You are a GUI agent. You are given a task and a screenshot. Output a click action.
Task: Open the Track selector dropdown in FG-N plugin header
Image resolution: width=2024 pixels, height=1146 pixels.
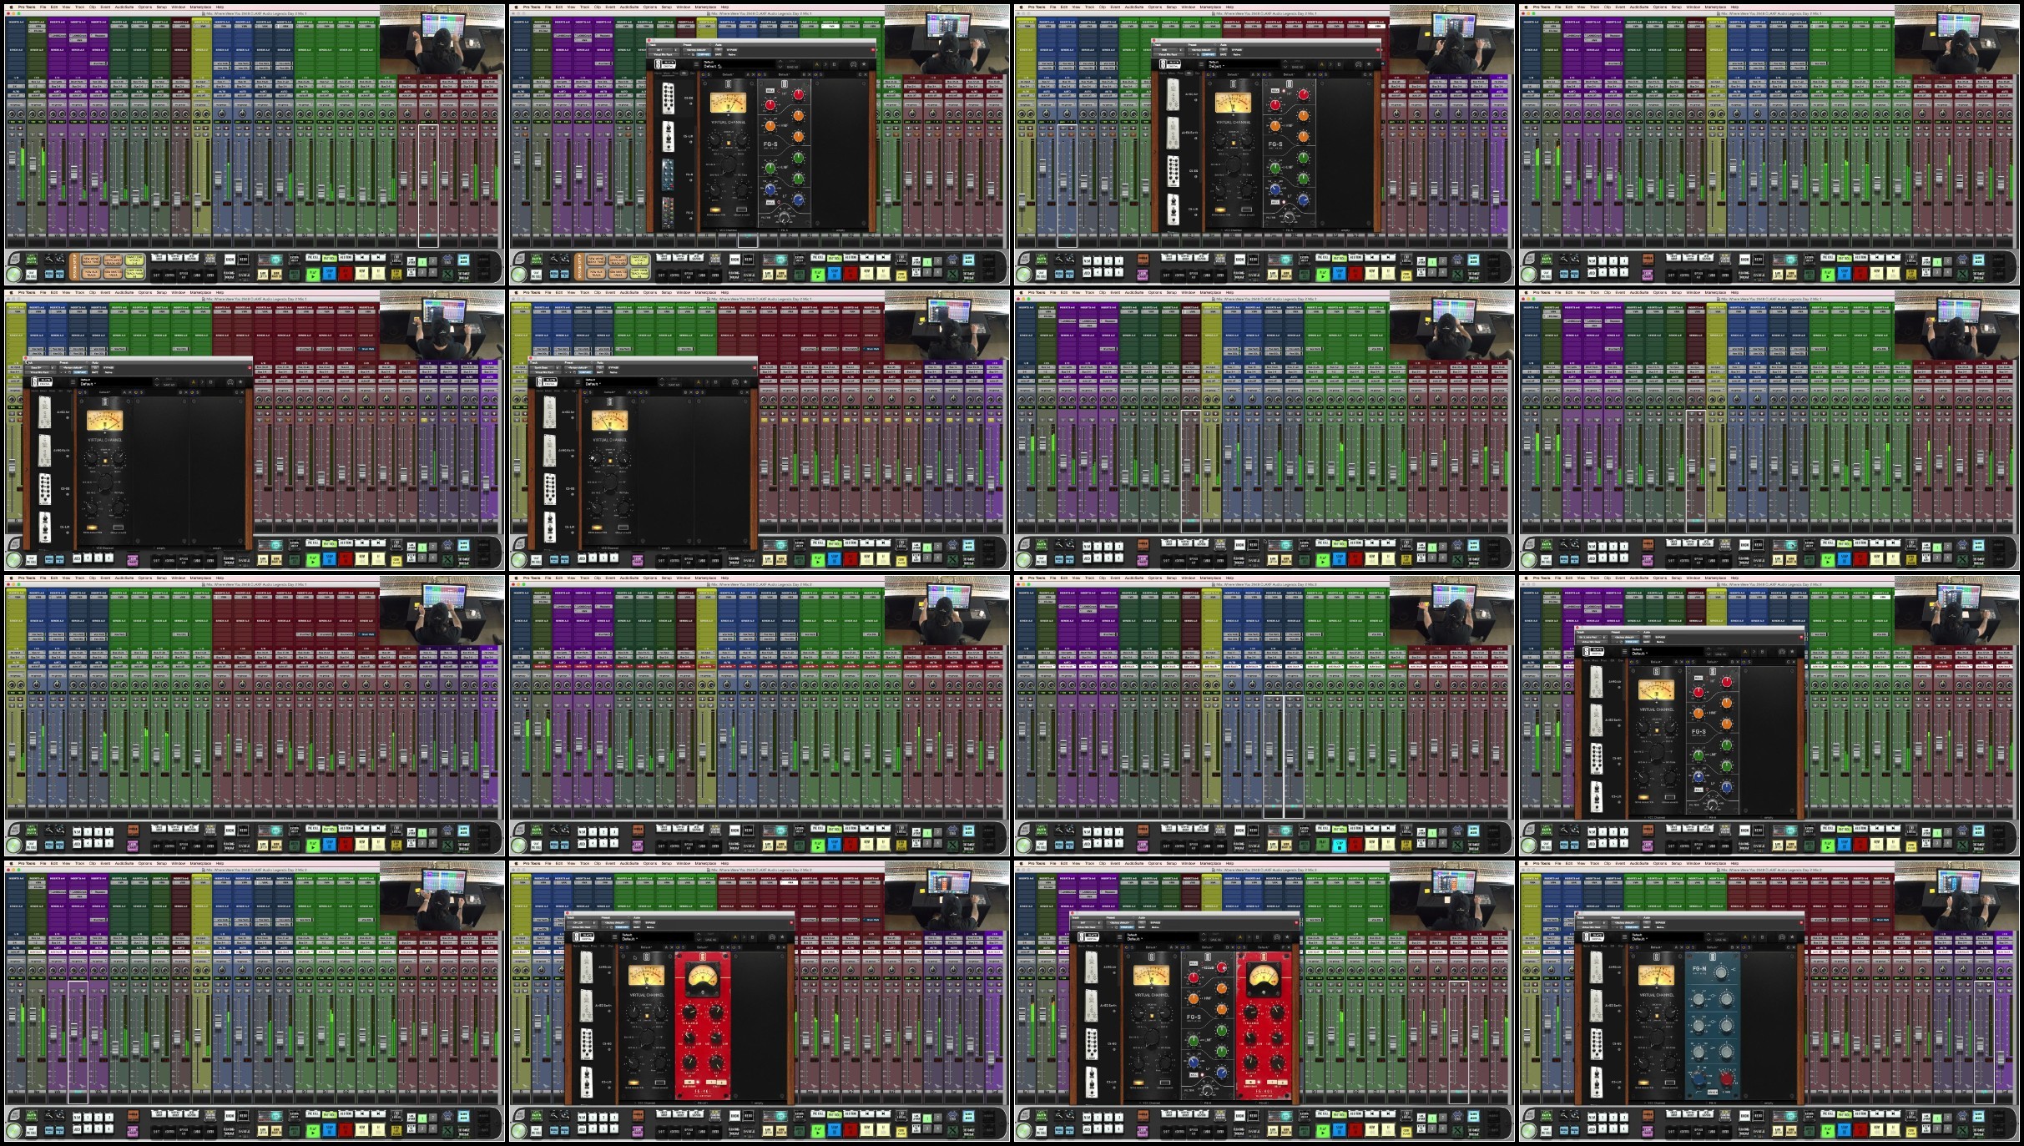(1588, 922)
